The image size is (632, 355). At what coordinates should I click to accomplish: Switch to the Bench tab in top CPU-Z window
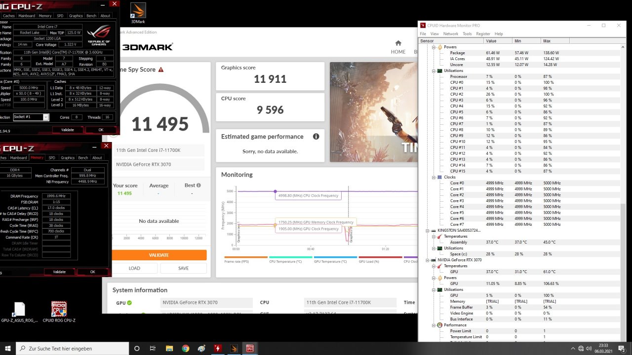coord(91,16)
